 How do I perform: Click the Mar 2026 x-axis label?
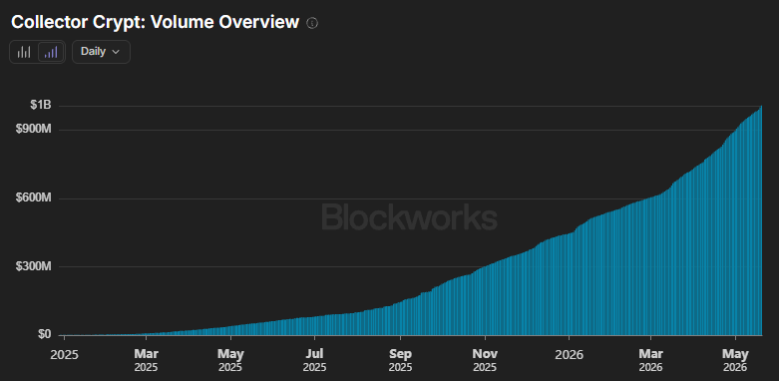tap(650, 361)
